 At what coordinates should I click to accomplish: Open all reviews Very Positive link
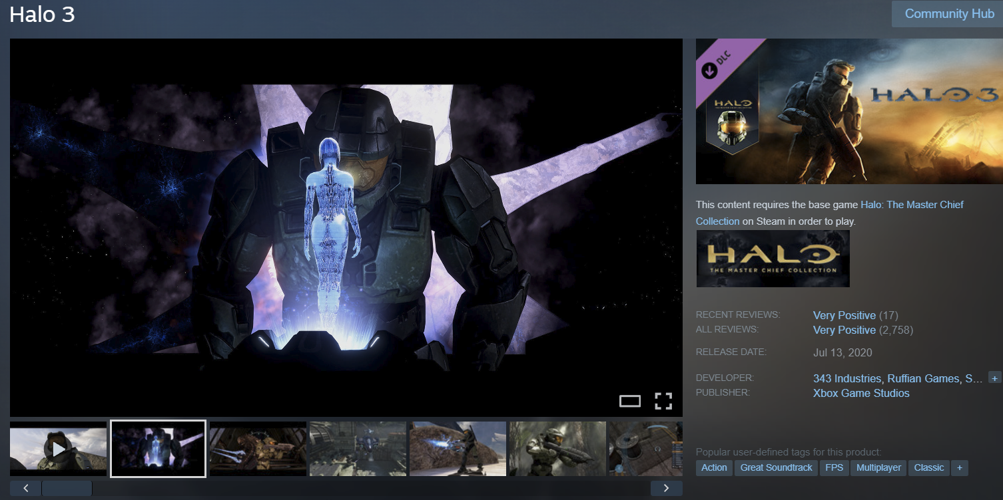(x=844, y=330)
